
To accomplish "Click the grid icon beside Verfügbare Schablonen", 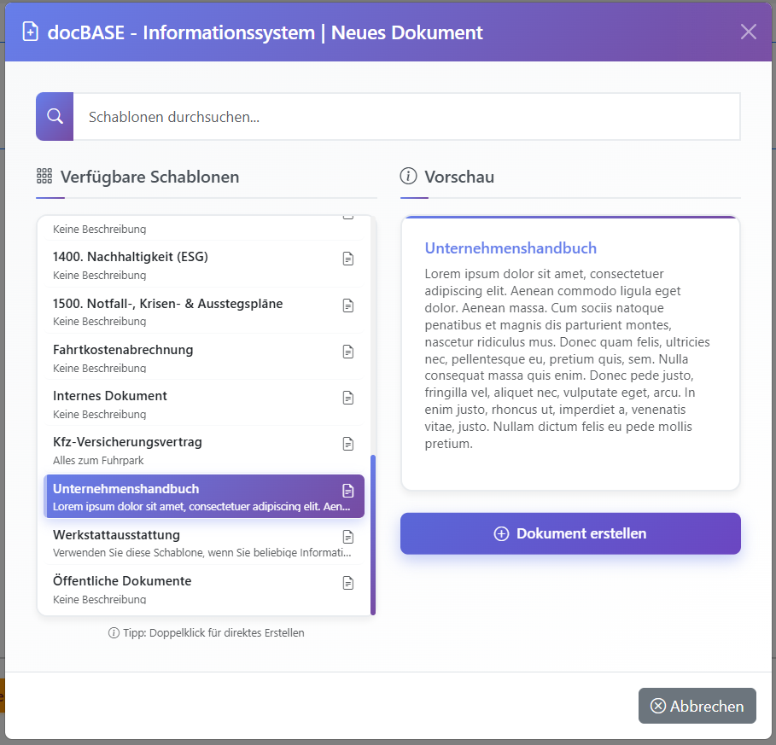I will (x=44, y=177).
